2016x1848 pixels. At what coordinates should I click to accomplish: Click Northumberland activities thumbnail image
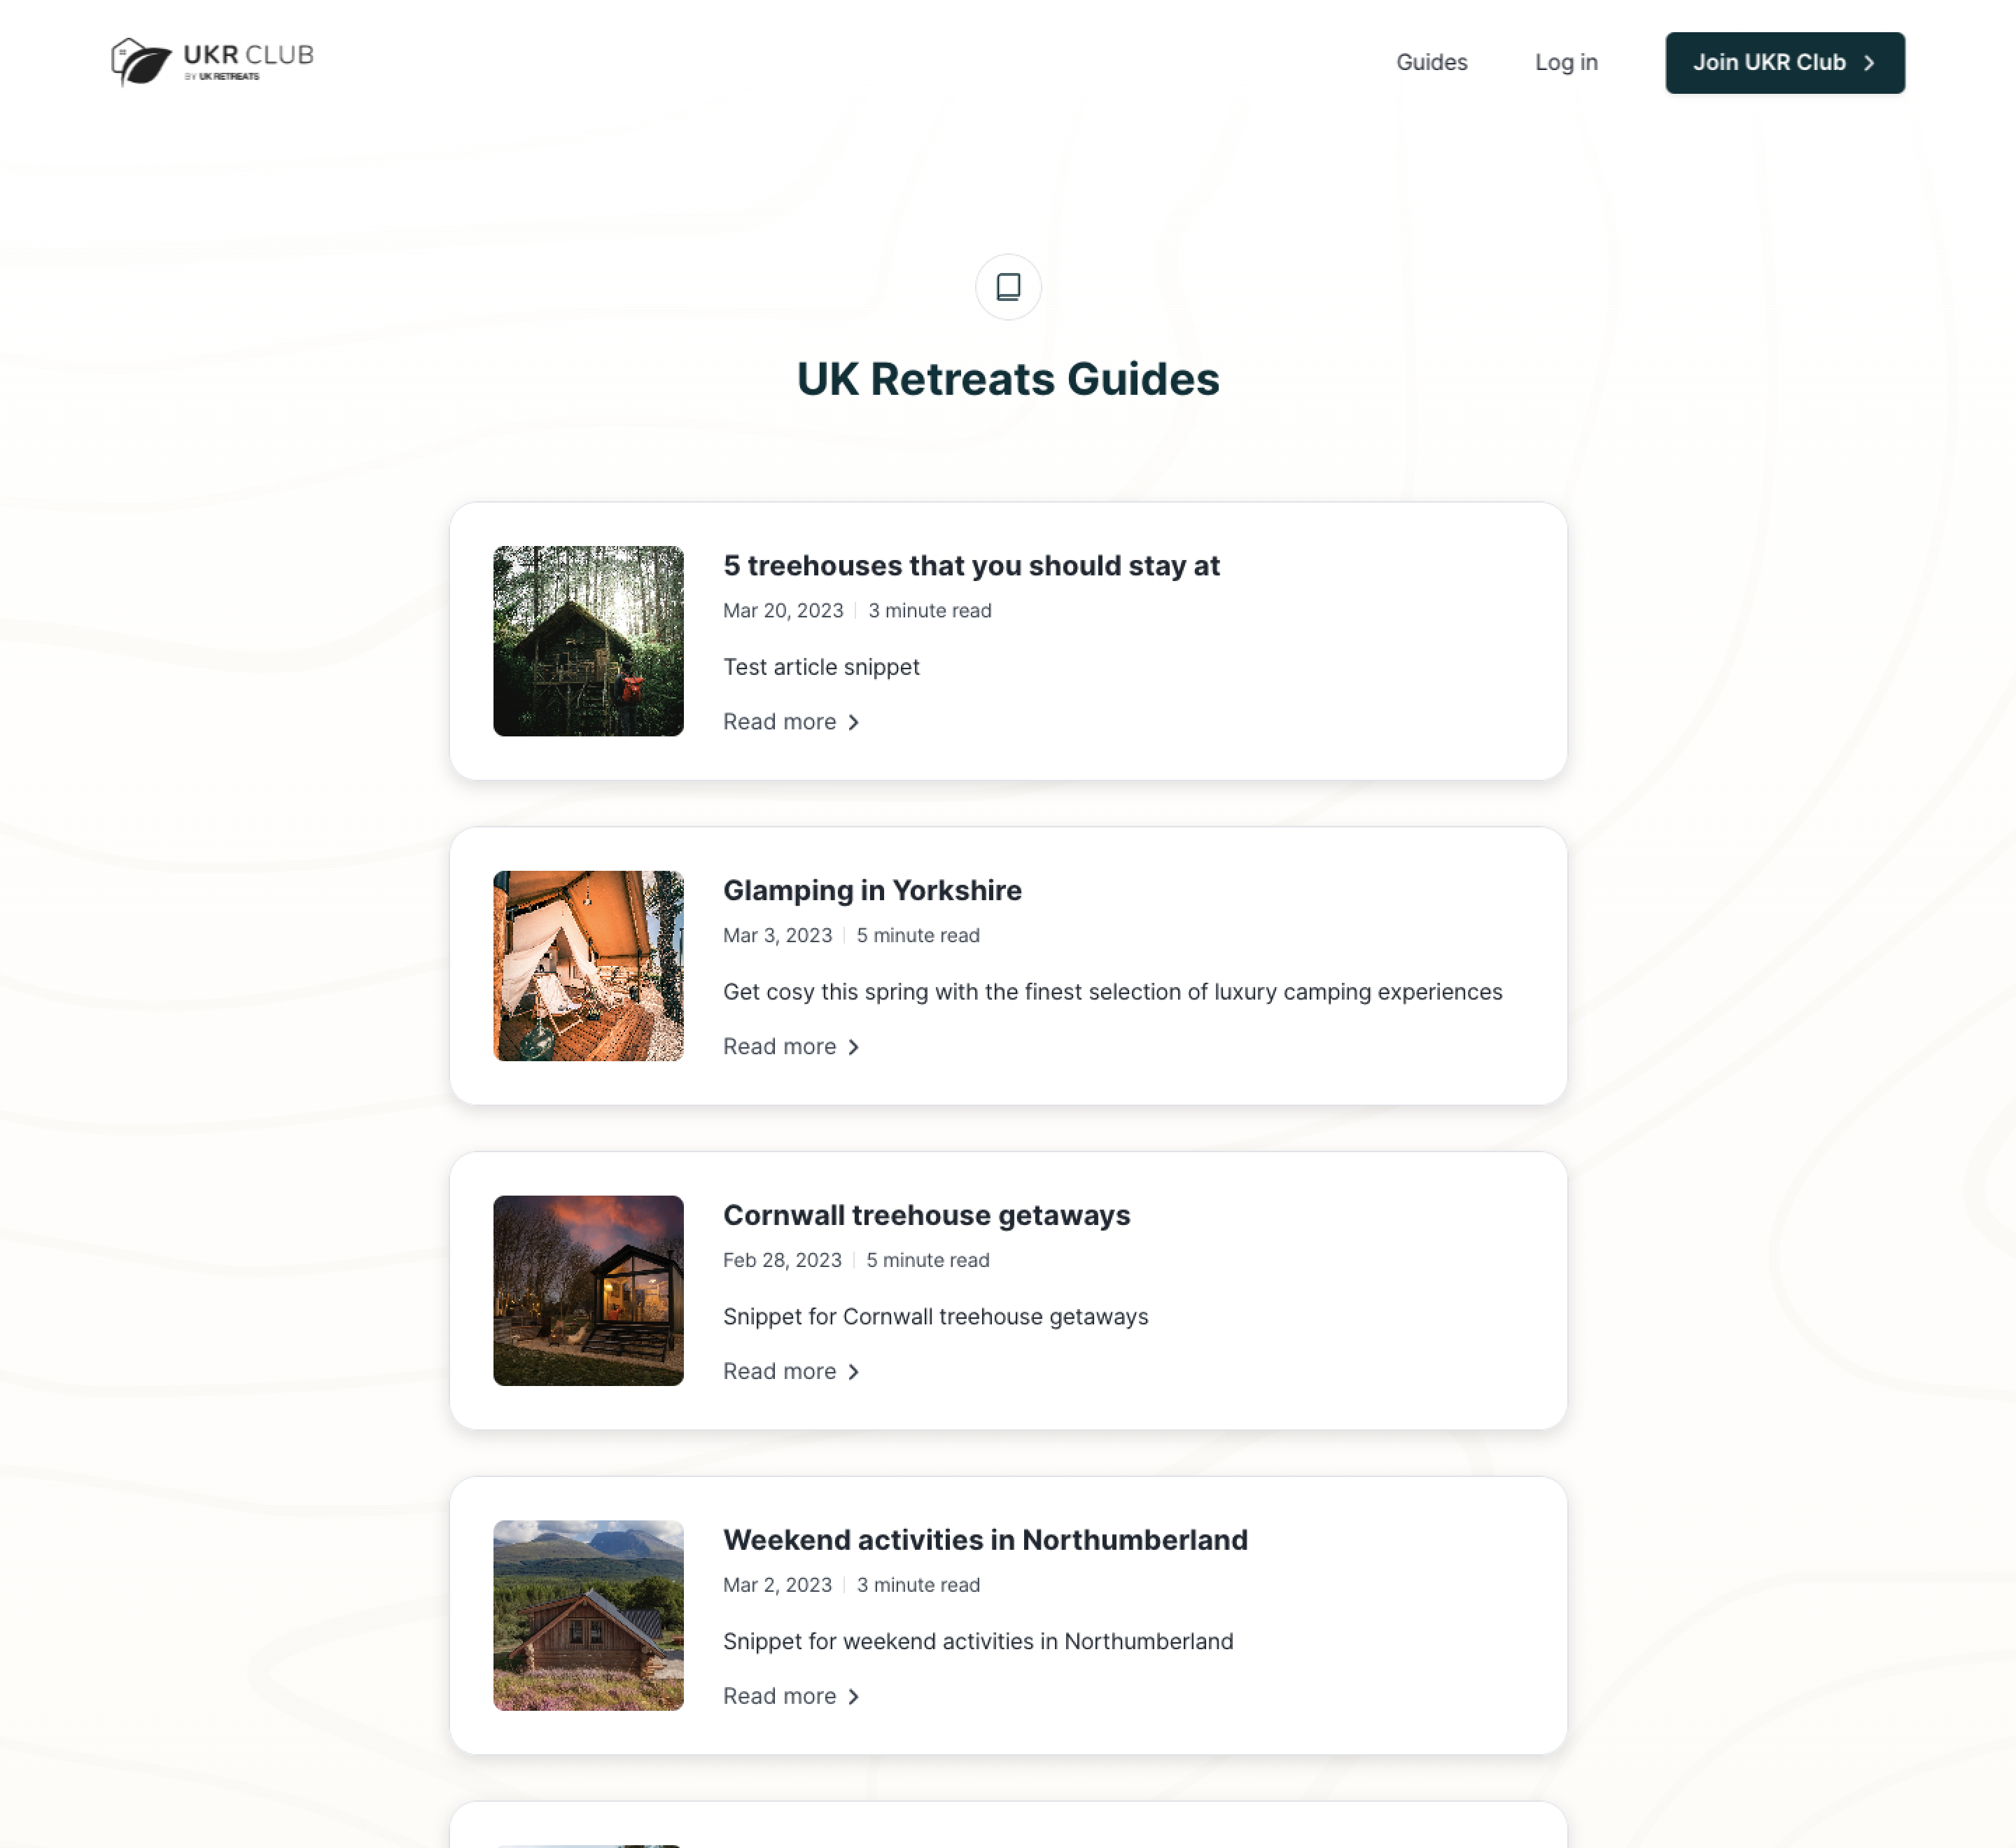(x=588, y=1614)
